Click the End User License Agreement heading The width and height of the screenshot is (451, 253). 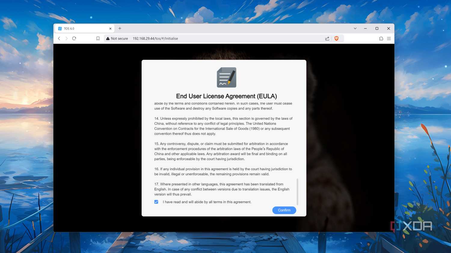(226, 96)
